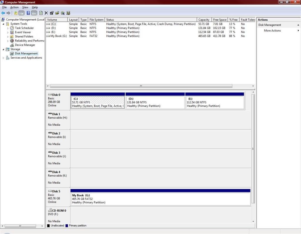Click the blue Primary partition legend swatch
This screenshot has width=301, height=234.
[67, 226]
